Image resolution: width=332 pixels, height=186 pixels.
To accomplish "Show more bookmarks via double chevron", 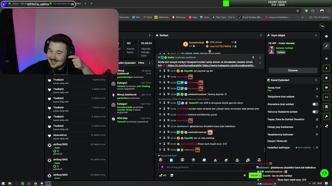I will click(x=302, y=17).
